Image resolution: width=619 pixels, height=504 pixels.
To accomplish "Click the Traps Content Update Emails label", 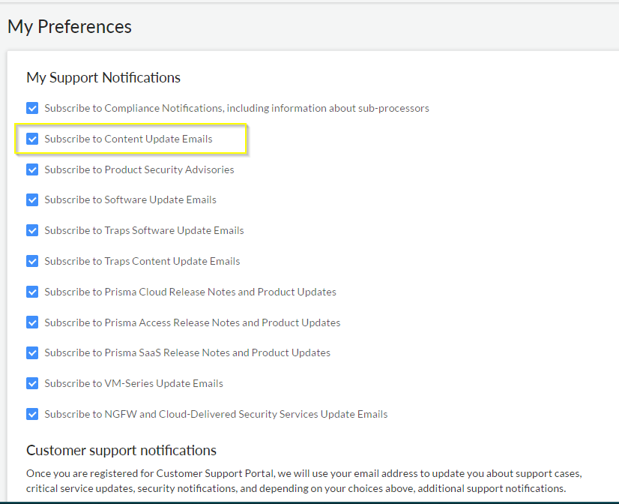I will [142, 261].
